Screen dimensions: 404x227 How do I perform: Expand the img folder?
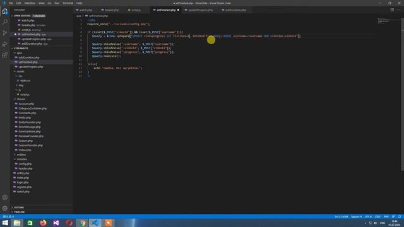pyautogui.click(x=21, y=86)
